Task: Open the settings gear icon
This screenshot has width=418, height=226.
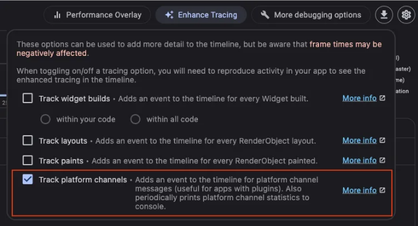Action: click(x=406, y=15)
